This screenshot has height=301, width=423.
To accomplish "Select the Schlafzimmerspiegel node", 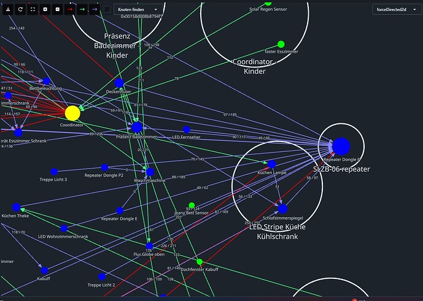I will pyautogui.click(x=282, y=209).
